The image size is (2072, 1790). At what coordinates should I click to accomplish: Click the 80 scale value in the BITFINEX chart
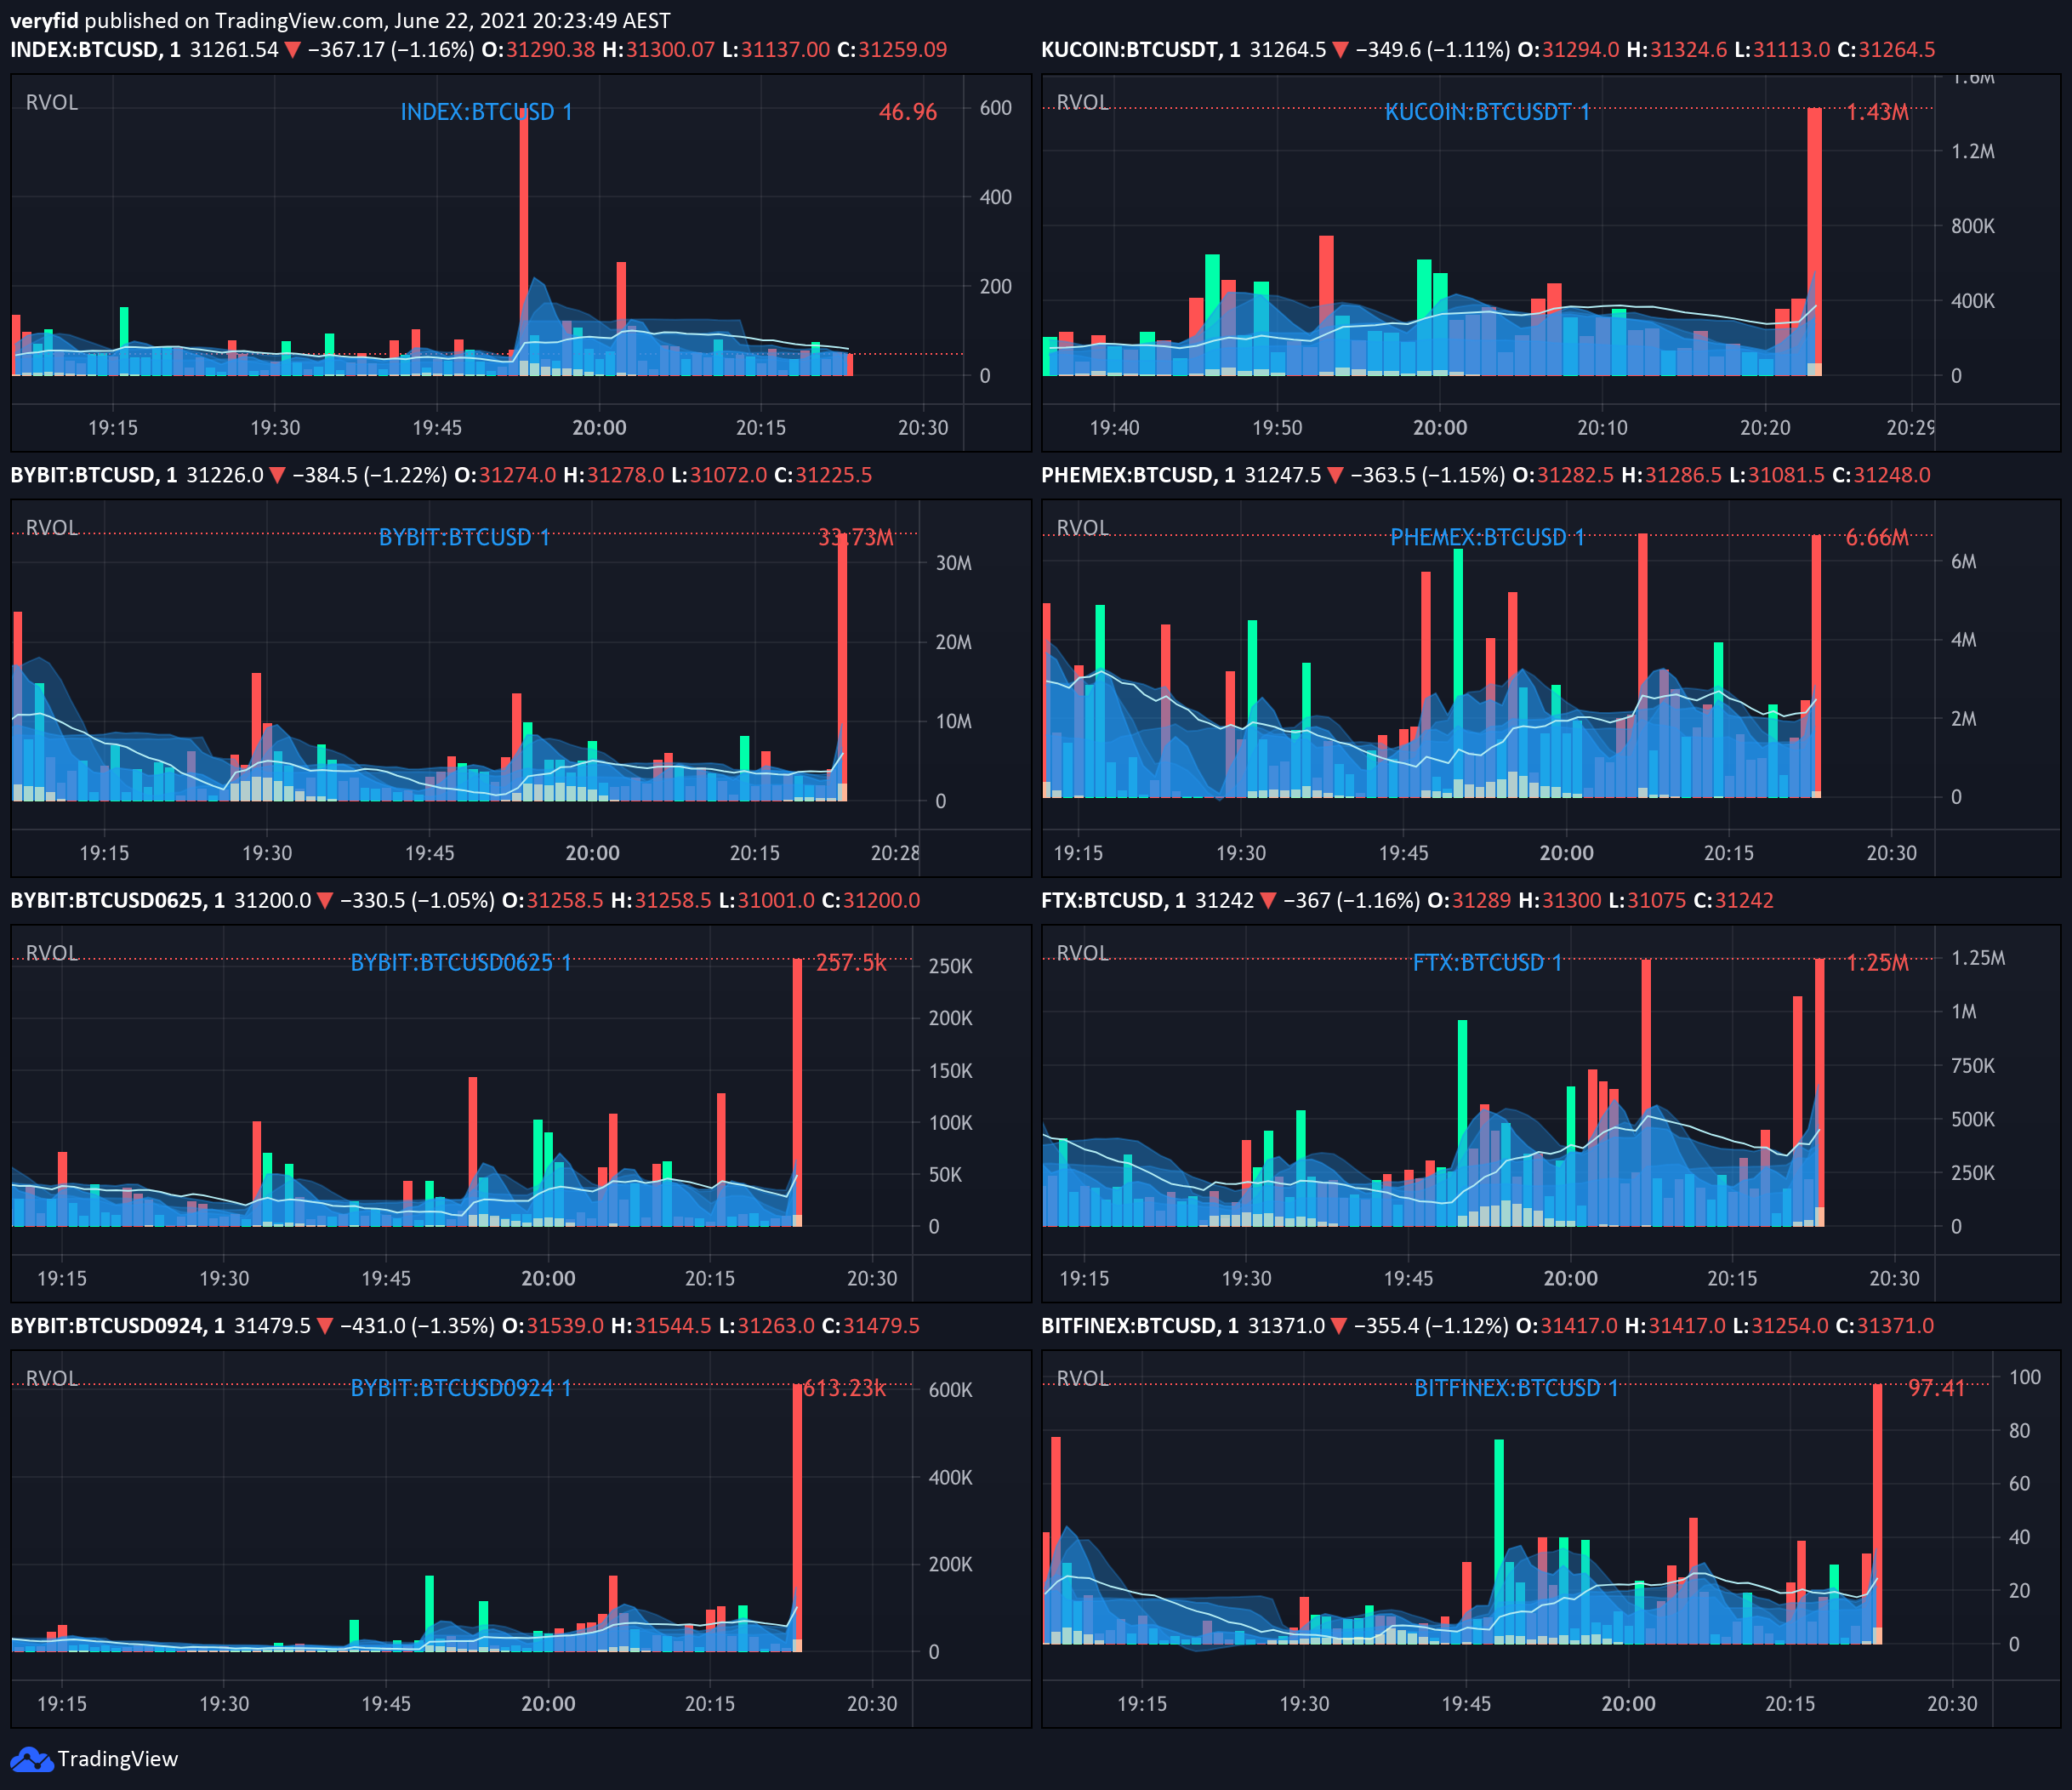(x=2020, y=1431)
